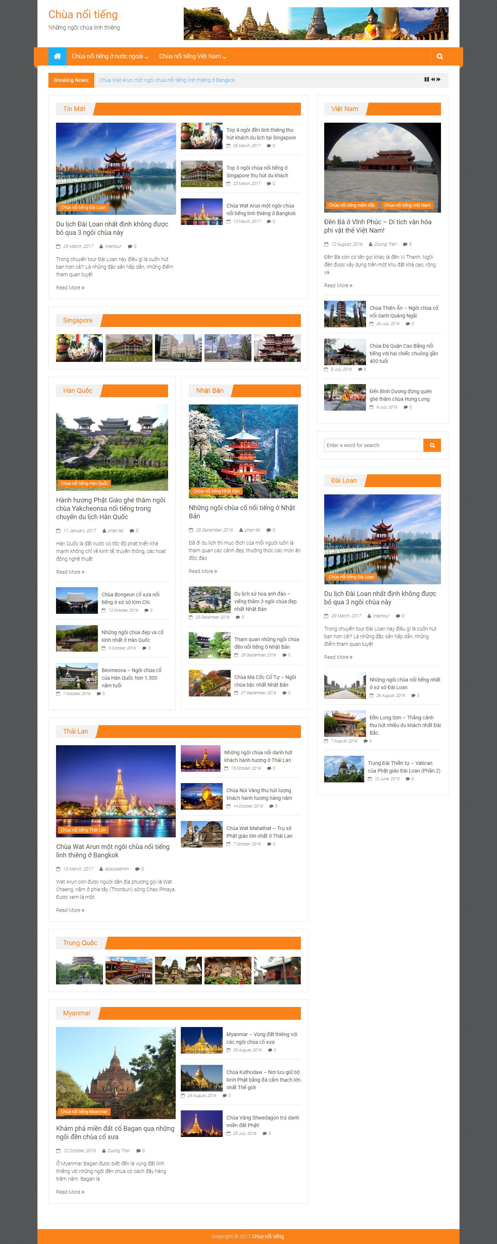The width and height of the screenshot is (497, 1244).
Task: Go to the home icon in navbar
Action: (57, 56)
